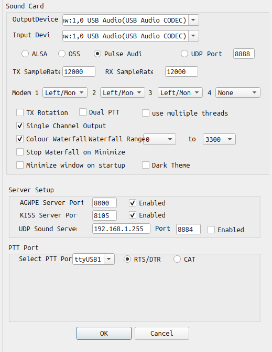This screenshot has width=272, height=352.
Task: Uncheck Colour Waterfall checkbox
Action: tap(20, 139)
